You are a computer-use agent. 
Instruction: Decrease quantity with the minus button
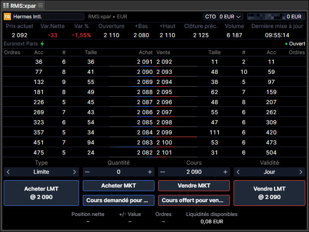[x=88, y=172]
